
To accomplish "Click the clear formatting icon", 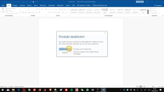I will pyautogui.click(x=46, y=9).
